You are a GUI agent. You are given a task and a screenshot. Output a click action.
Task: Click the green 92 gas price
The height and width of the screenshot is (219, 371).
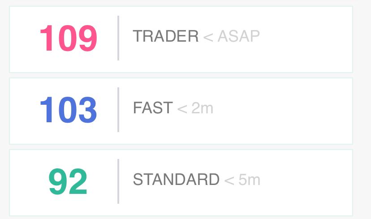pos(68,181)
